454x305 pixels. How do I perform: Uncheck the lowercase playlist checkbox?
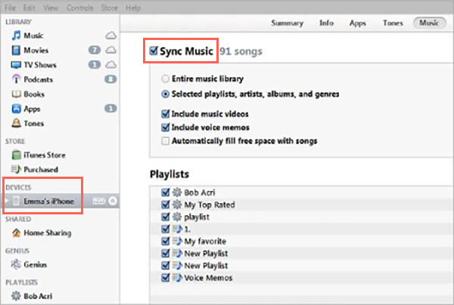click(165, 217)
